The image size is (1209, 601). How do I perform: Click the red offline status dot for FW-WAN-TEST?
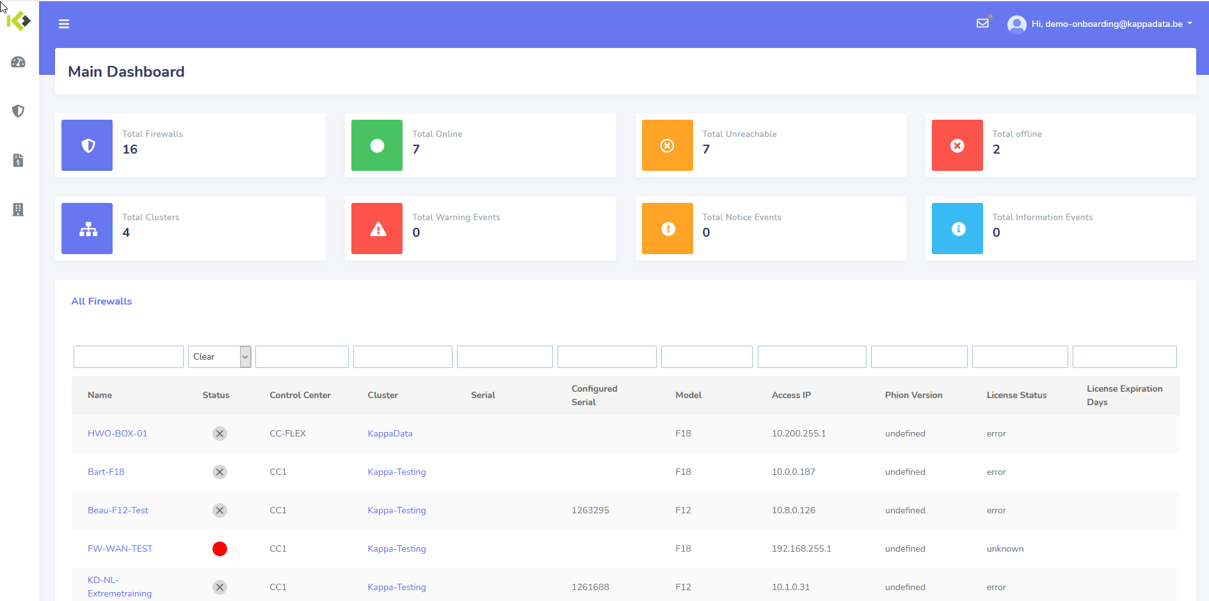pos(220,549)
